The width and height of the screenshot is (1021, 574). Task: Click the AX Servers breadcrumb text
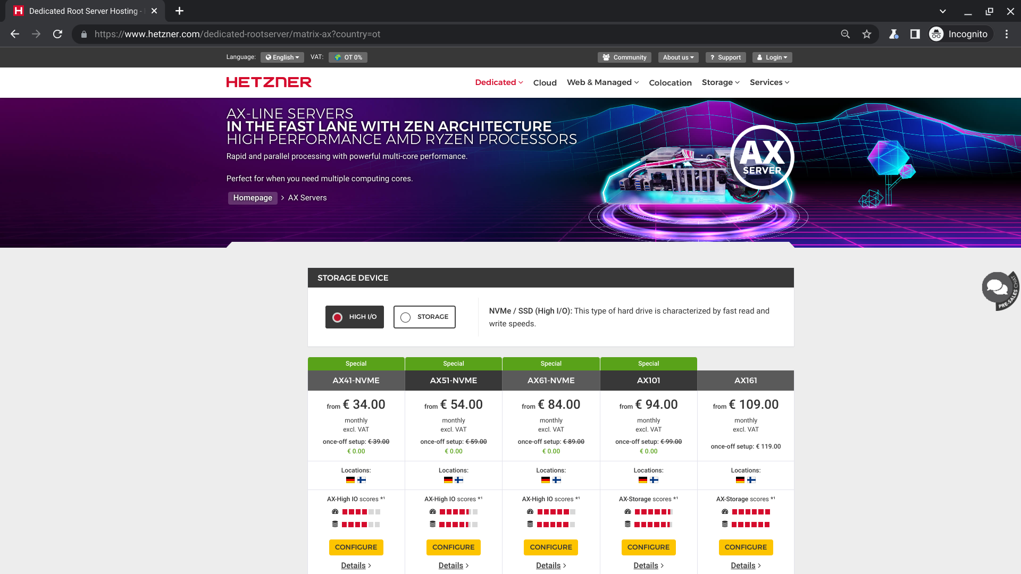click(x=307, y=198)
